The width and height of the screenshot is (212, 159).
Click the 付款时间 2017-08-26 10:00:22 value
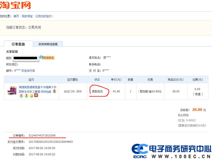42,154
